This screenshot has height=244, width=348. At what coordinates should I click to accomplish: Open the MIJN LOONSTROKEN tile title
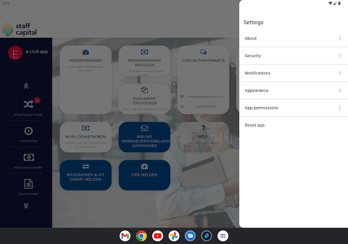tap(86, 137)
